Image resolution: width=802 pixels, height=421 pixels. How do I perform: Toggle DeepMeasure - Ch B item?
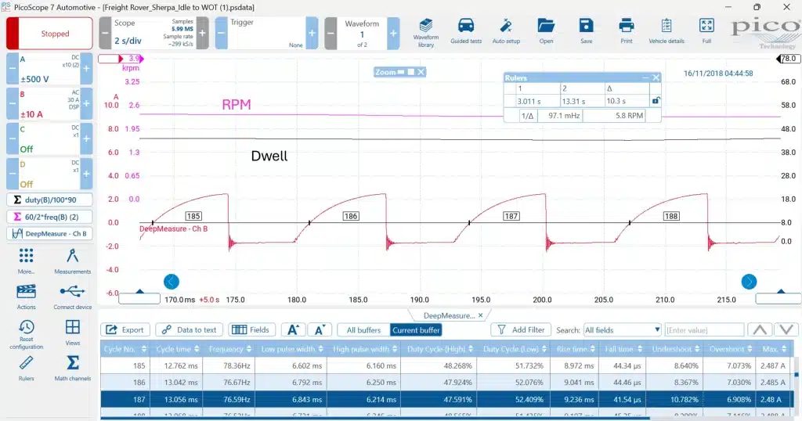pos(49,233)
